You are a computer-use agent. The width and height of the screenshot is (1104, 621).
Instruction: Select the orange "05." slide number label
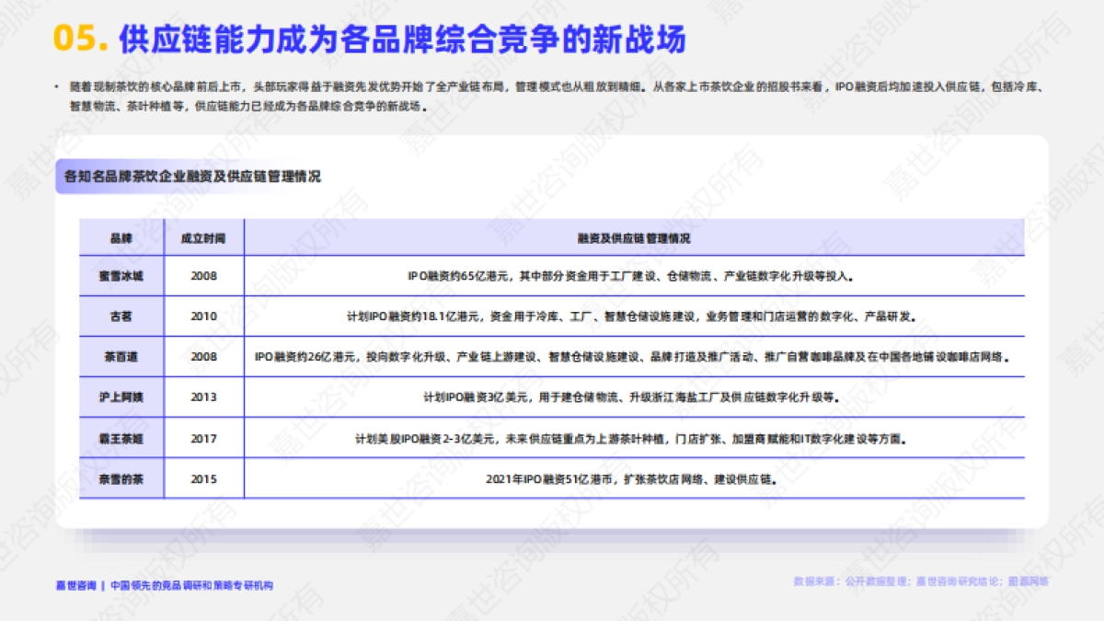(x=78, y=37)
